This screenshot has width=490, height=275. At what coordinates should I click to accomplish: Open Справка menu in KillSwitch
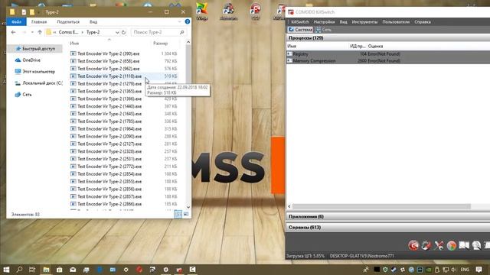tap(423, 22)
